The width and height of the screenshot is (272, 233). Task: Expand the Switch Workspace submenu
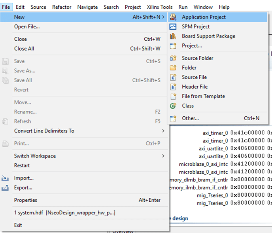(x=163, y=156)
